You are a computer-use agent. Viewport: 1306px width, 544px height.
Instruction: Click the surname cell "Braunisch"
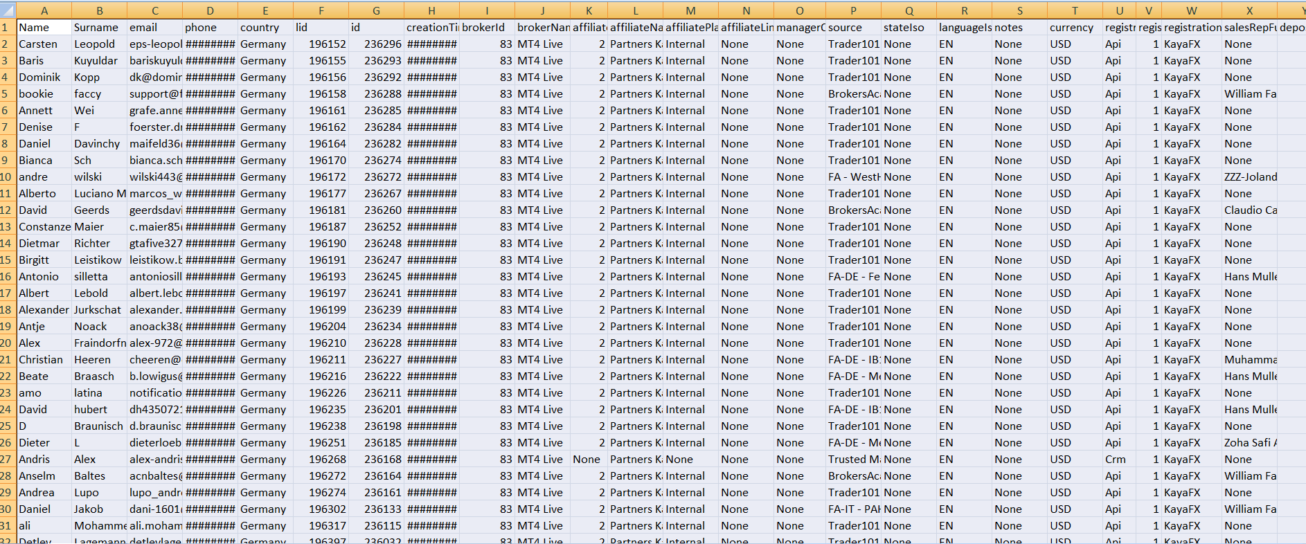point(100,426)
